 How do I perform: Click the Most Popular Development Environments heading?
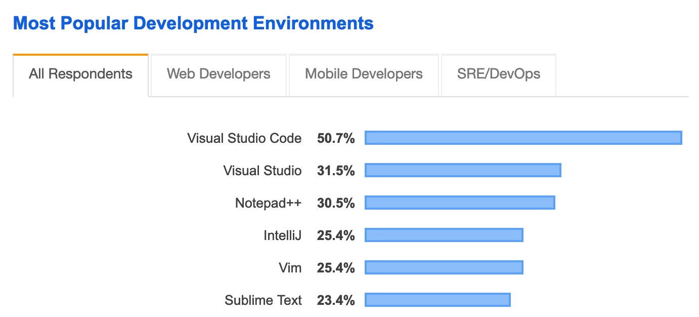[x=193, y=23]
